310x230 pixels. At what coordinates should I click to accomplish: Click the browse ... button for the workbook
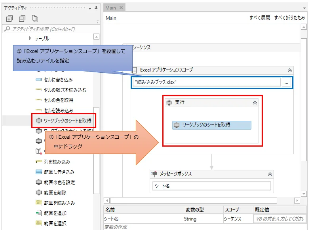click(x=286, y=82)
